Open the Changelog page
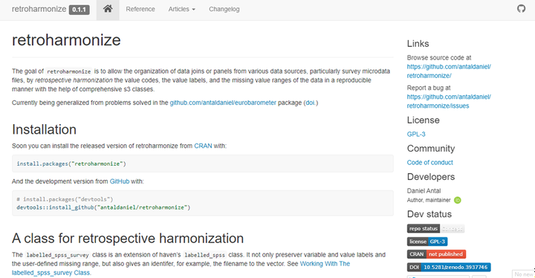 point(224,9)
